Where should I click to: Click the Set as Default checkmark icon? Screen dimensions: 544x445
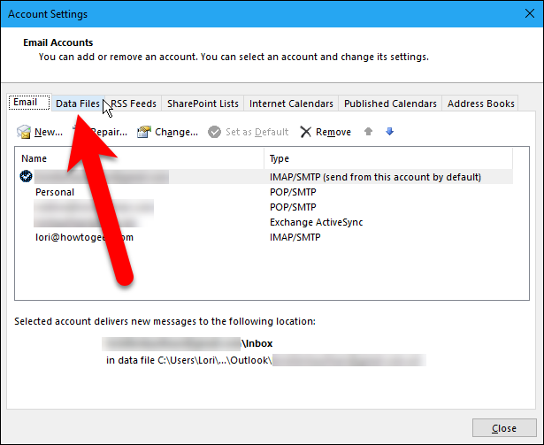[x=214, y=132]
